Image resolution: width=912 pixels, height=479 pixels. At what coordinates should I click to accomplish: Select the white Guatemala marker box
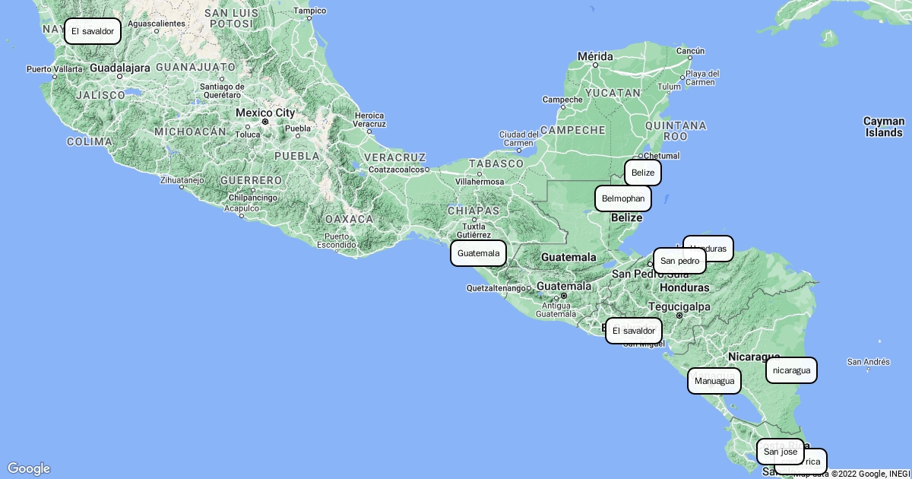tap(478, 253)
